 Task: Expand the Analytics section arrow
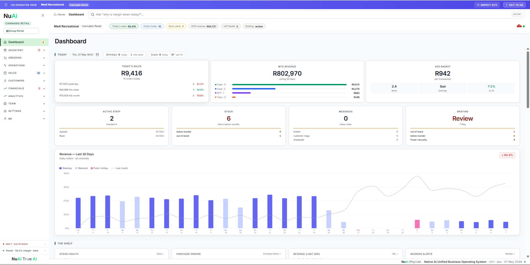44,96
